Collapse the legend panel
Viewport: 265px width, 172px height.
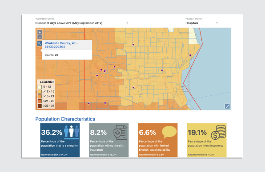(x=53, y=82)
